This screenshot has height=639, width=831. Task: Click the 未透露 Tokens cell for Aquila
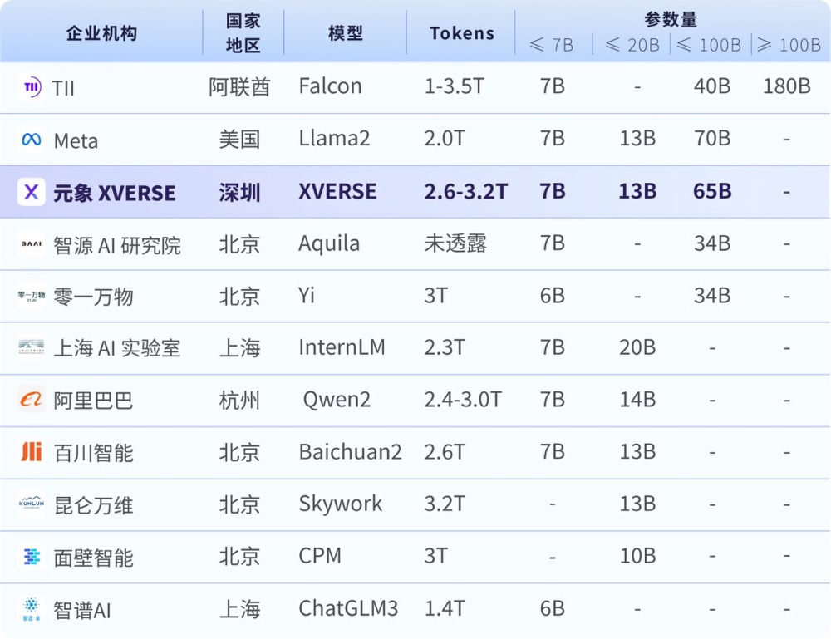(455, 243)
